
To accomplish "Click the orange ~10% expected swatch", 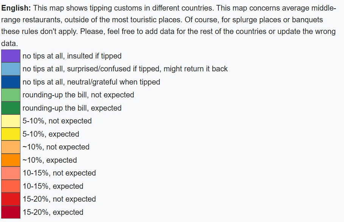I will pyautogui.click(x=11, y=160).
